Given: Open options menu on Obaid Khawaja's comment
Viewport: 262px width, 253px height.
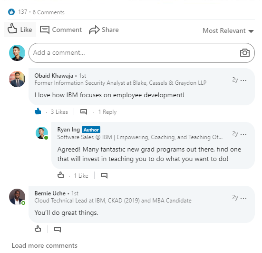Looking at the screenshot, I should [243, 81].
